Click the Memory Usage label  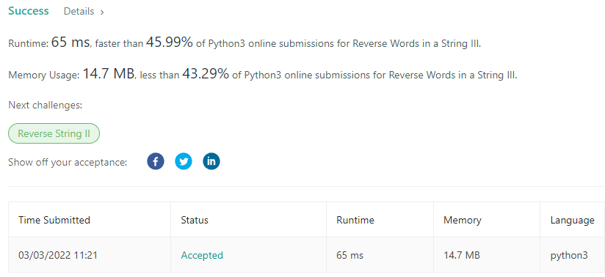[43, 75]
